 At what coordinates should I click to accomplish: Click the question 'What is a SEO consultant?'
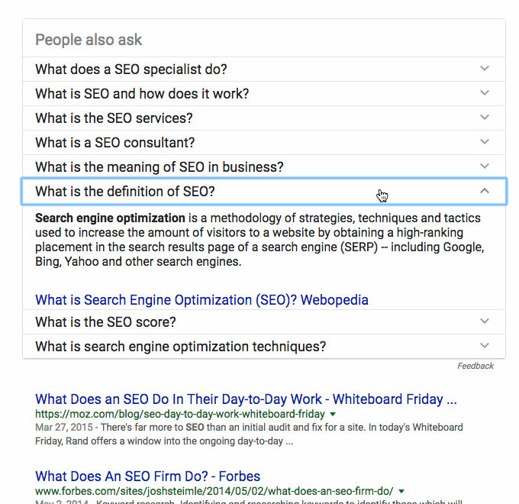pyautogui.click(x=115, y=142)
